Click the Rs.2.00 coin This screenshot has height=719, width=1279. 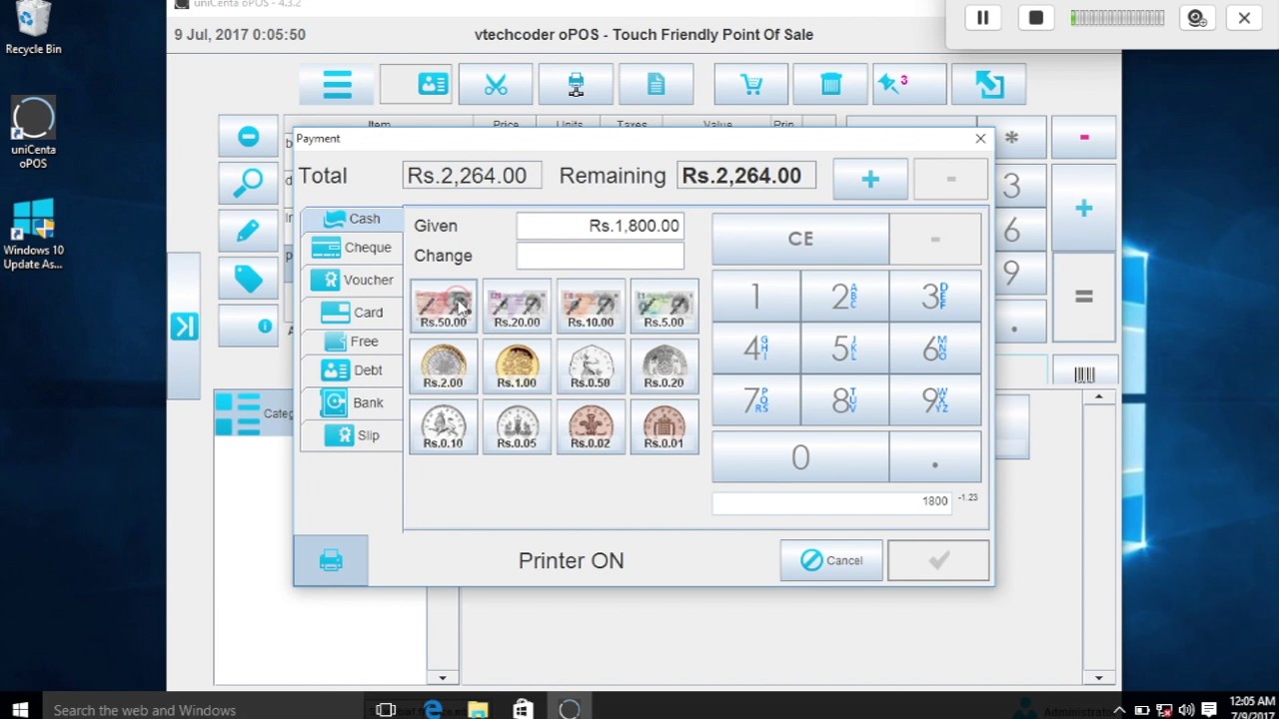click(x=443, y=366)
